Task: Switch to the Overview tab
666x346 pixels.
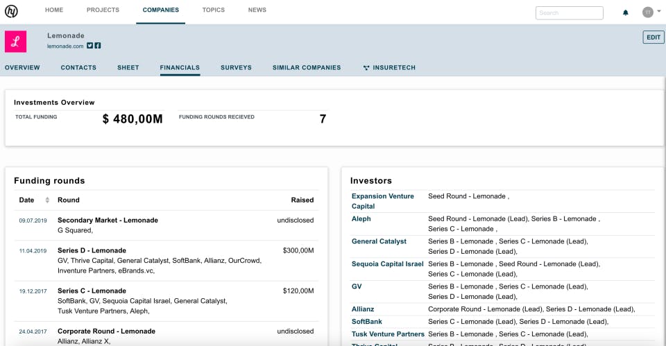Action: 22,67
